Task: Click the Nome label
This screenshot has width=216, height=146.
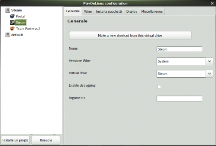Action: [x=73, y=48]
